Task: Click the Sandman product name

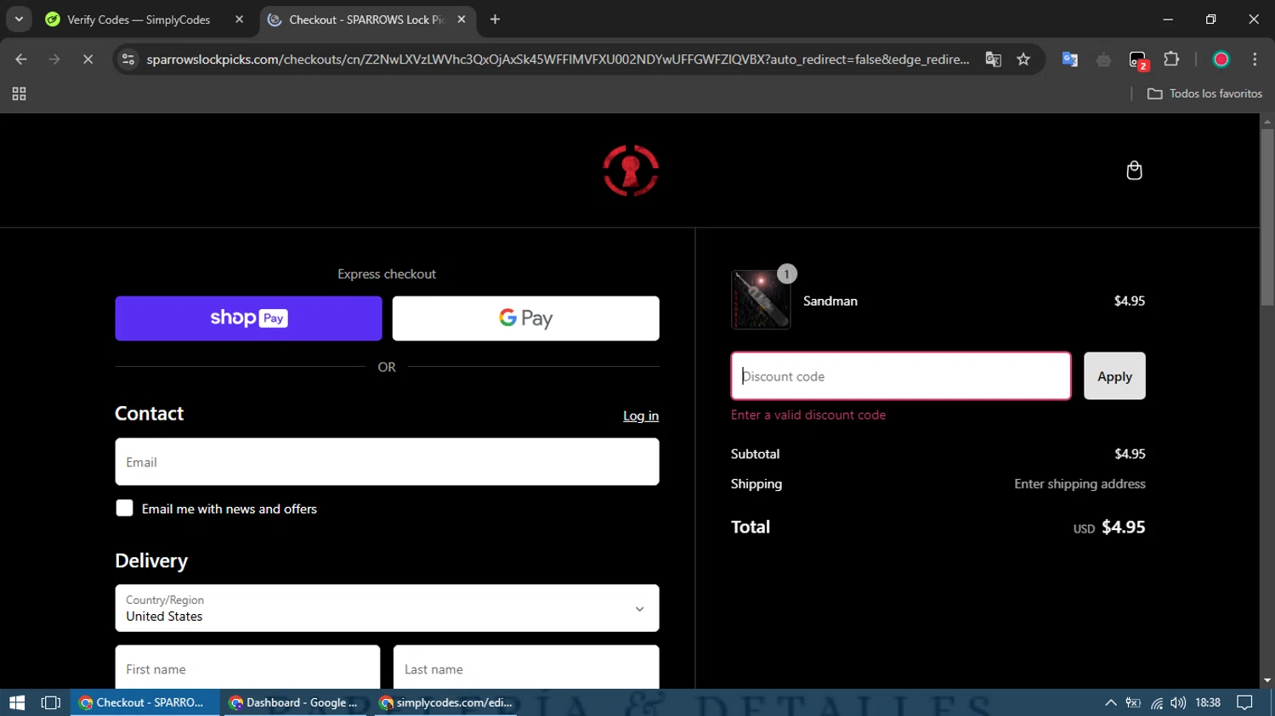Action: coord(830,302)
